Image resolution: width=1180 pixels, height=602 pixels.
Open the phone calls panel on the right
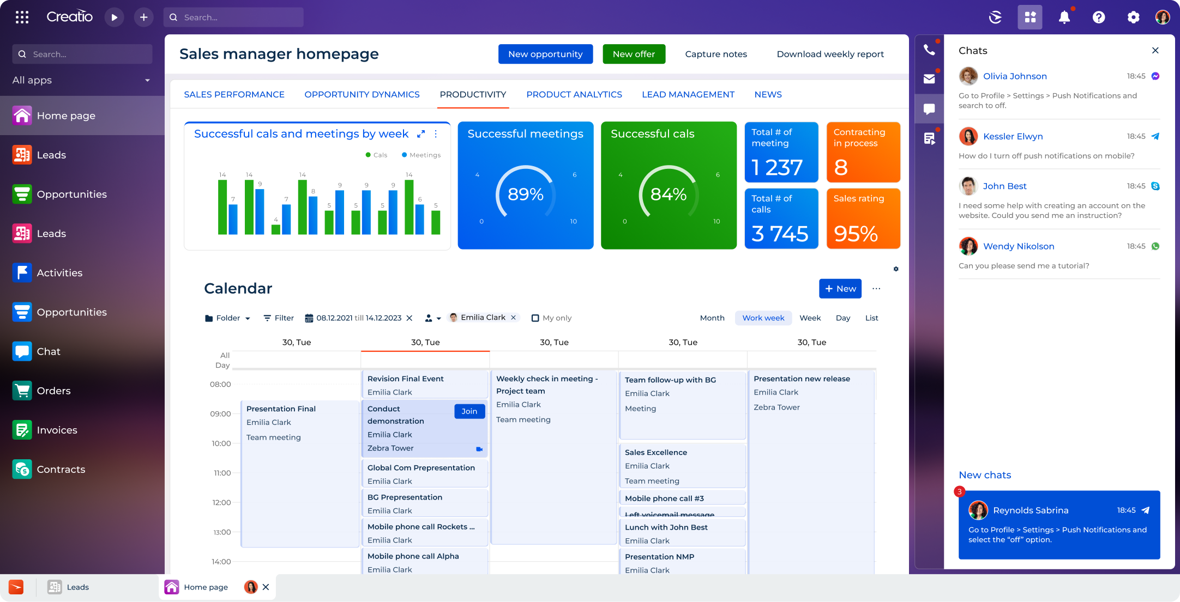point(930,49)
